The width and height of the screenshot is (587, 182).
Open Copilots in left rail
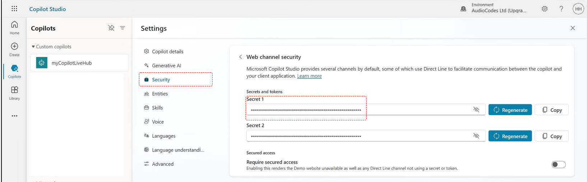[x=14, y=71]
